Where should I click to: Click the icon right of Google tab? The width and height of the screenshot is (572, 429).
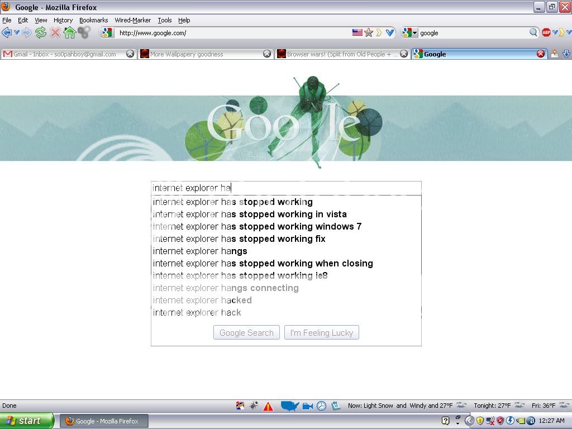coord(555,54)
